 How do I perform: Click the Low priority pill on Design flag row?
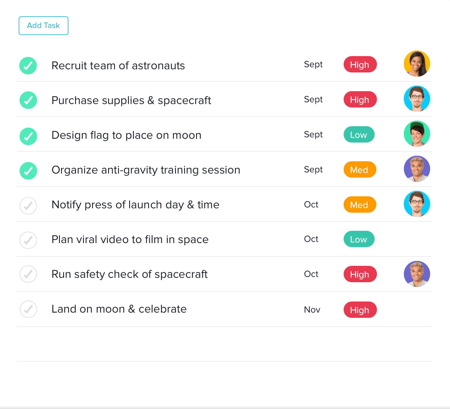click(x=359, y=134)
